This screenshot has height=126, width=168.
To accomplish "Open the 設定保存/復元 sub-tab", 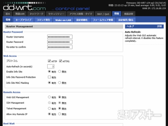I will pos(126,20).
